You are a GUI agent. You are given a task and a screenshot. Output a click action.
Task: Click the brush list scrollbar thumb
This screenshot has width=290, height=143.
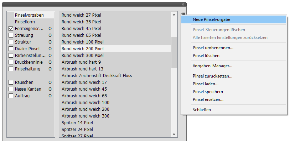coord(174,52)
